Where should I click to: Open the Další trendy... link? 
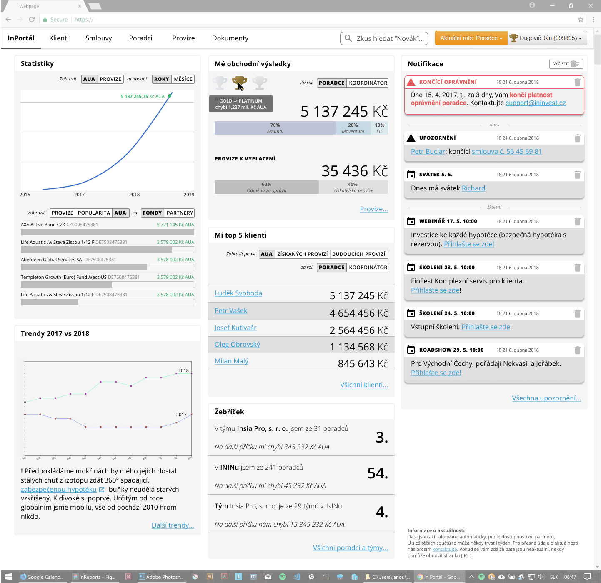[173, 525]
